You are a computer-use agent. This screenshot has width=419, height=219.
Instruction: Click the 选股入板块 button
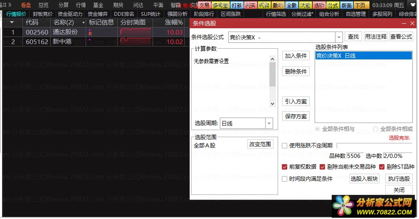pyautogui.click(x=364, y=179)
